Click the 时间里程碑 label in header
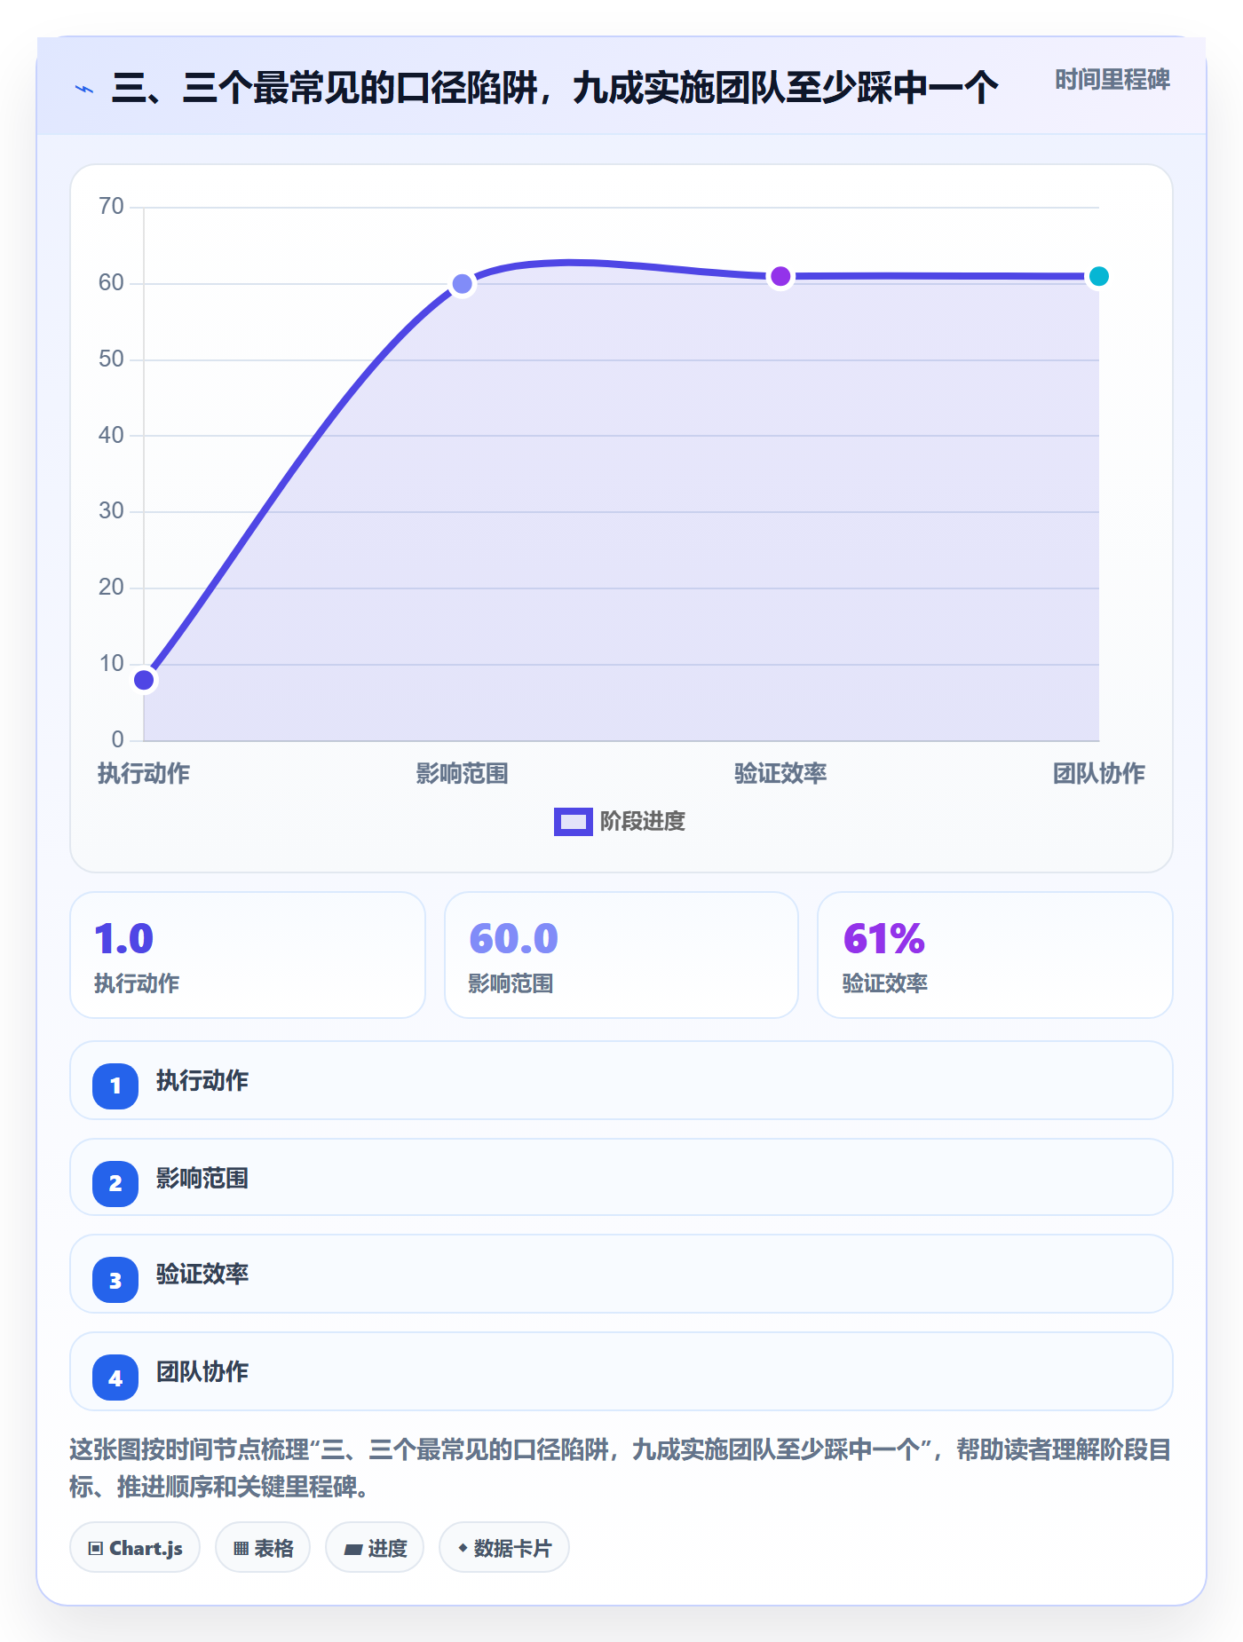 (x=1112, y=80)
